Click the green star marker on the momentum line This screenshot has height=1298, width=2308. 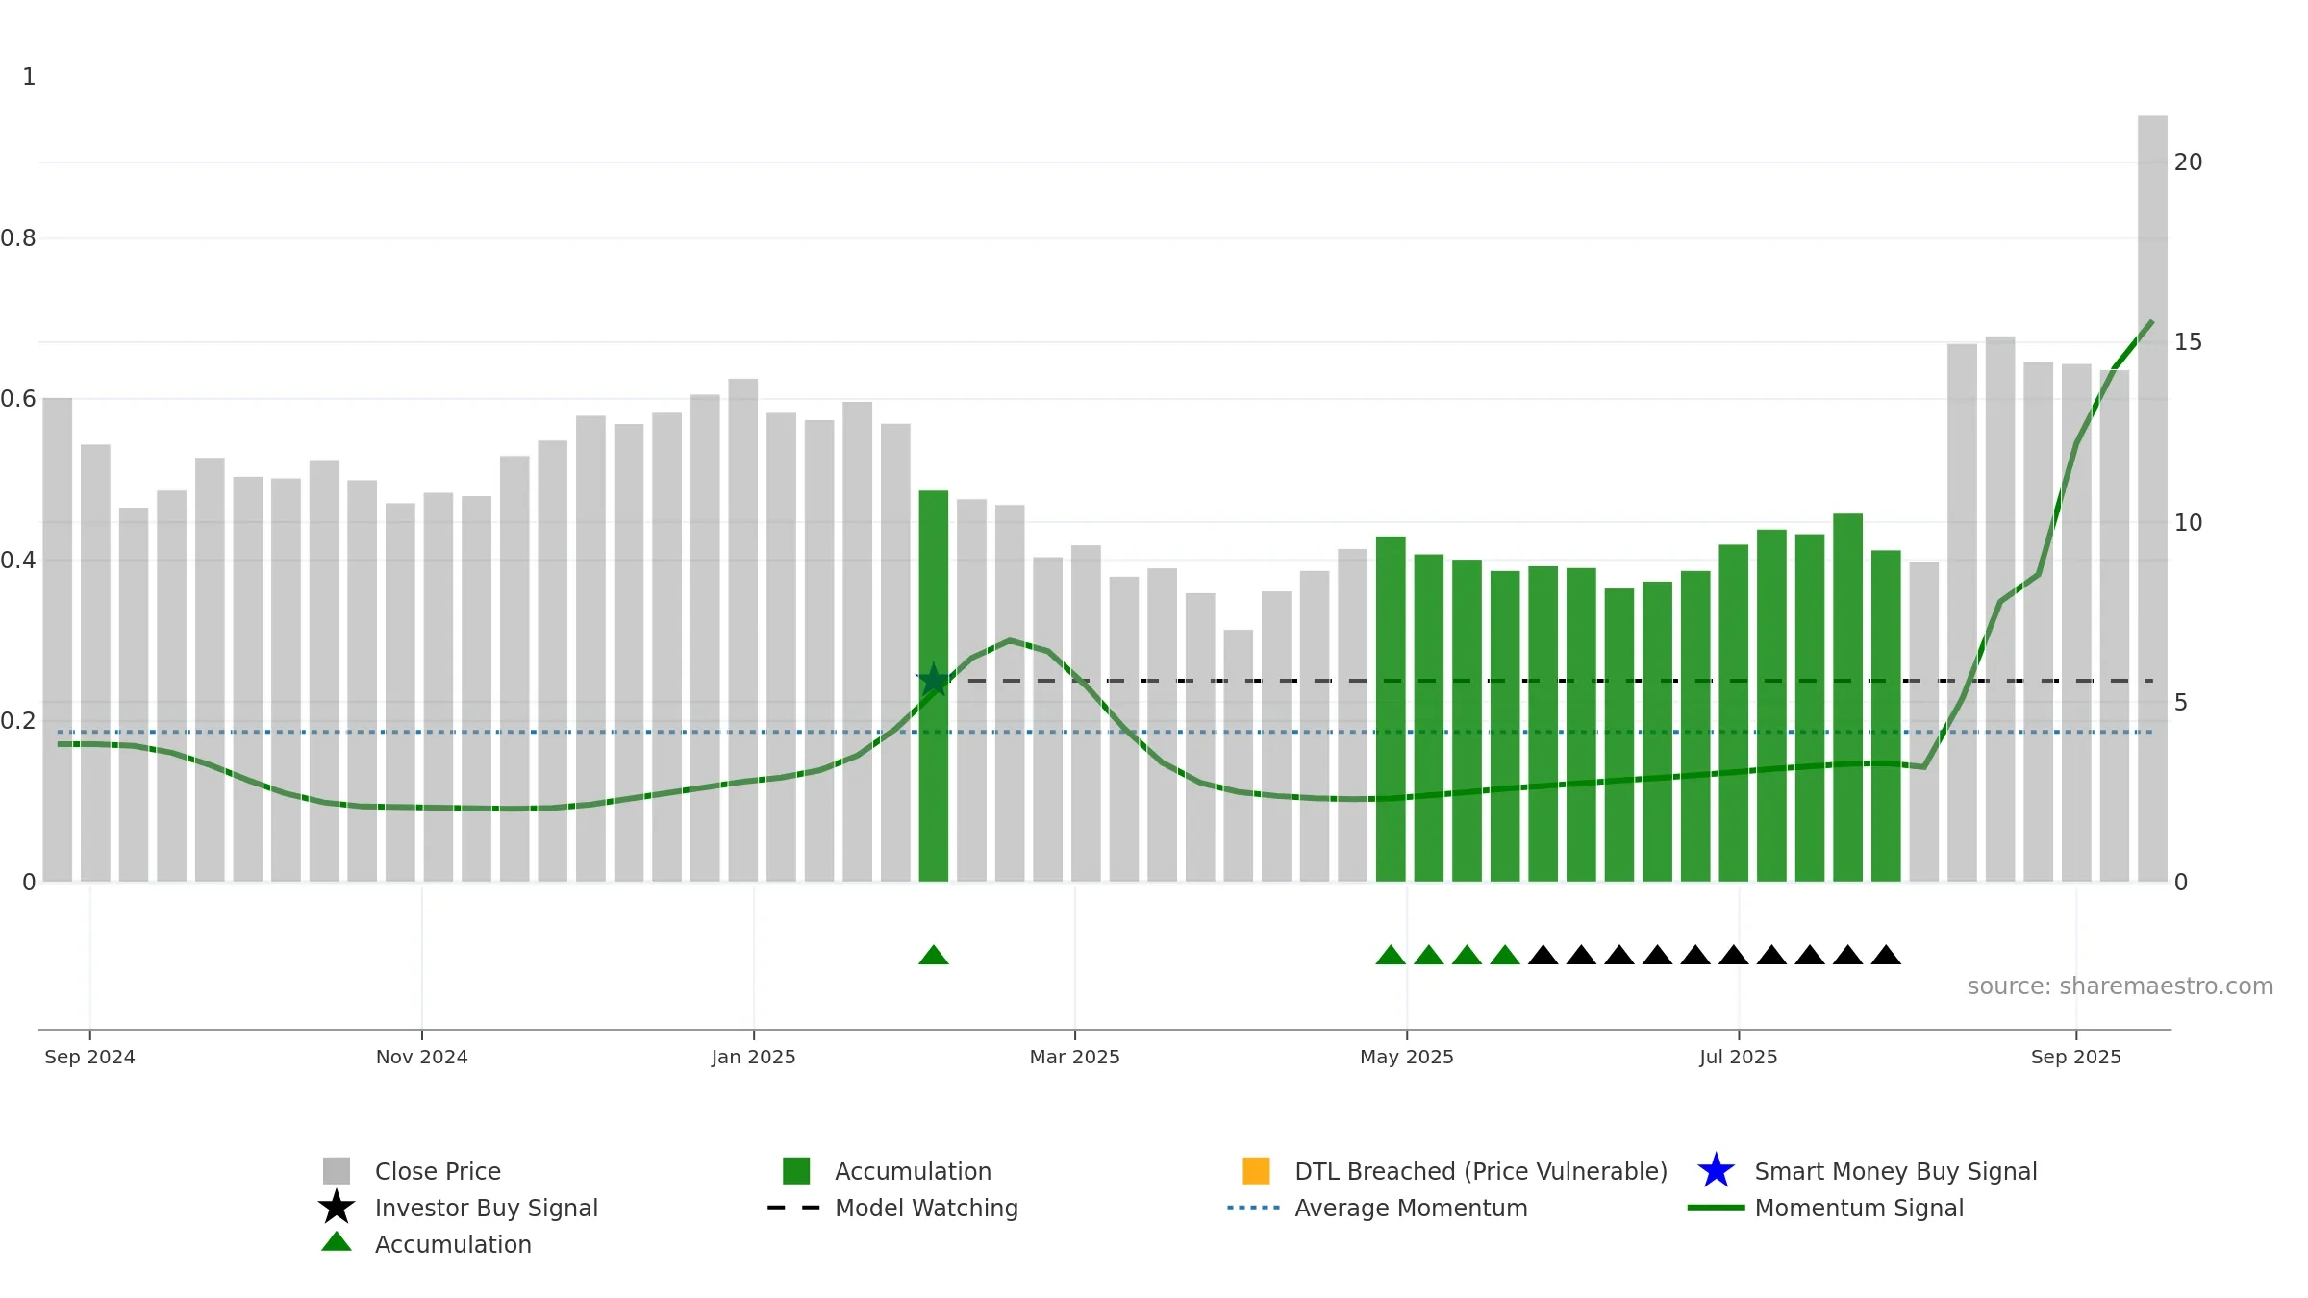point(933,680)
